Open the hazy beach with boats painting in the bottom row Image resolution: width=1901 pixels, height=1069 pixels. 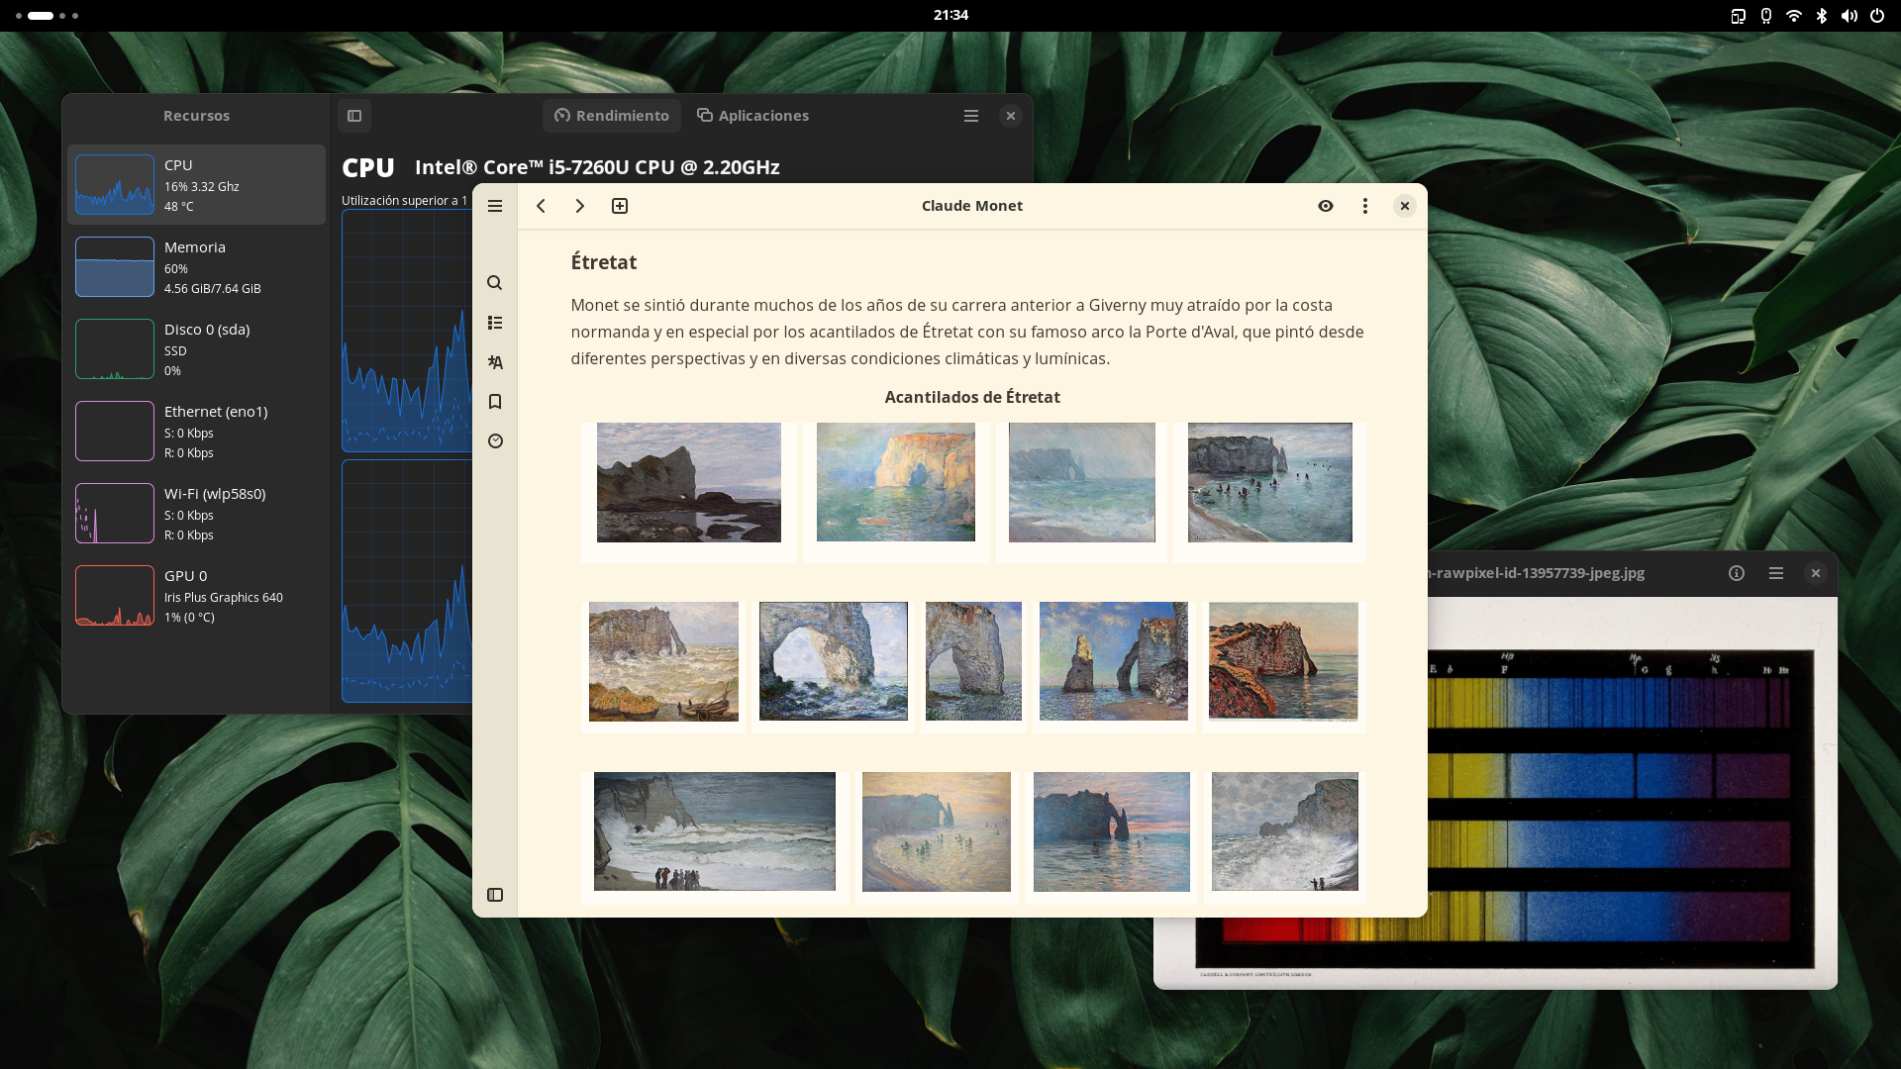pyautogui.click(x=937, y=831)
